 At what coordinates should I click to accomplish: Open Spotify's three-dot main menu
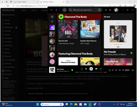(x=51, y=10)
